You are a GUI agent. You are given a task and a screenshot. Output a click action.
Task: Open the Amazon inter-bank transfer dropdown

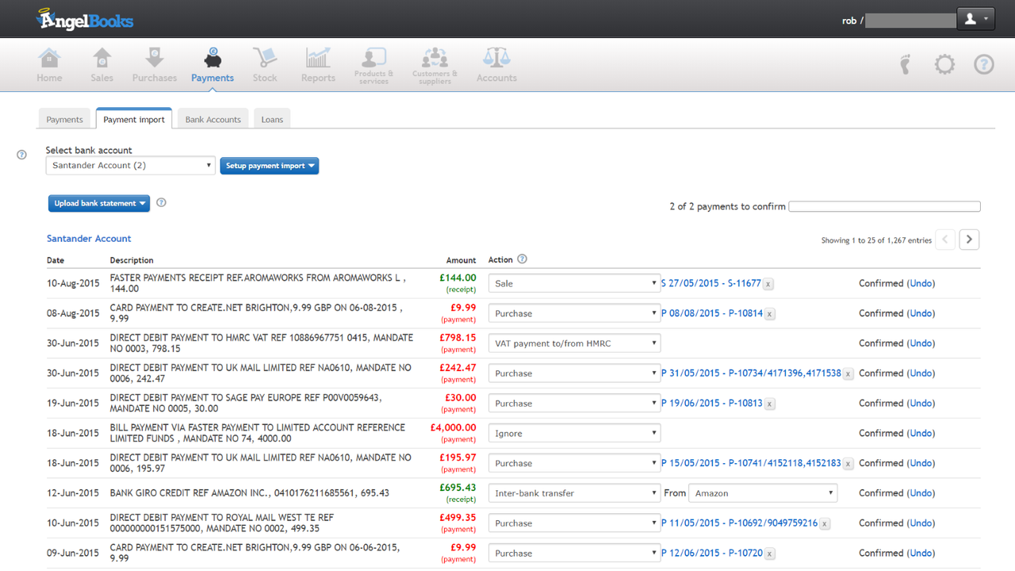coord(762,492)
